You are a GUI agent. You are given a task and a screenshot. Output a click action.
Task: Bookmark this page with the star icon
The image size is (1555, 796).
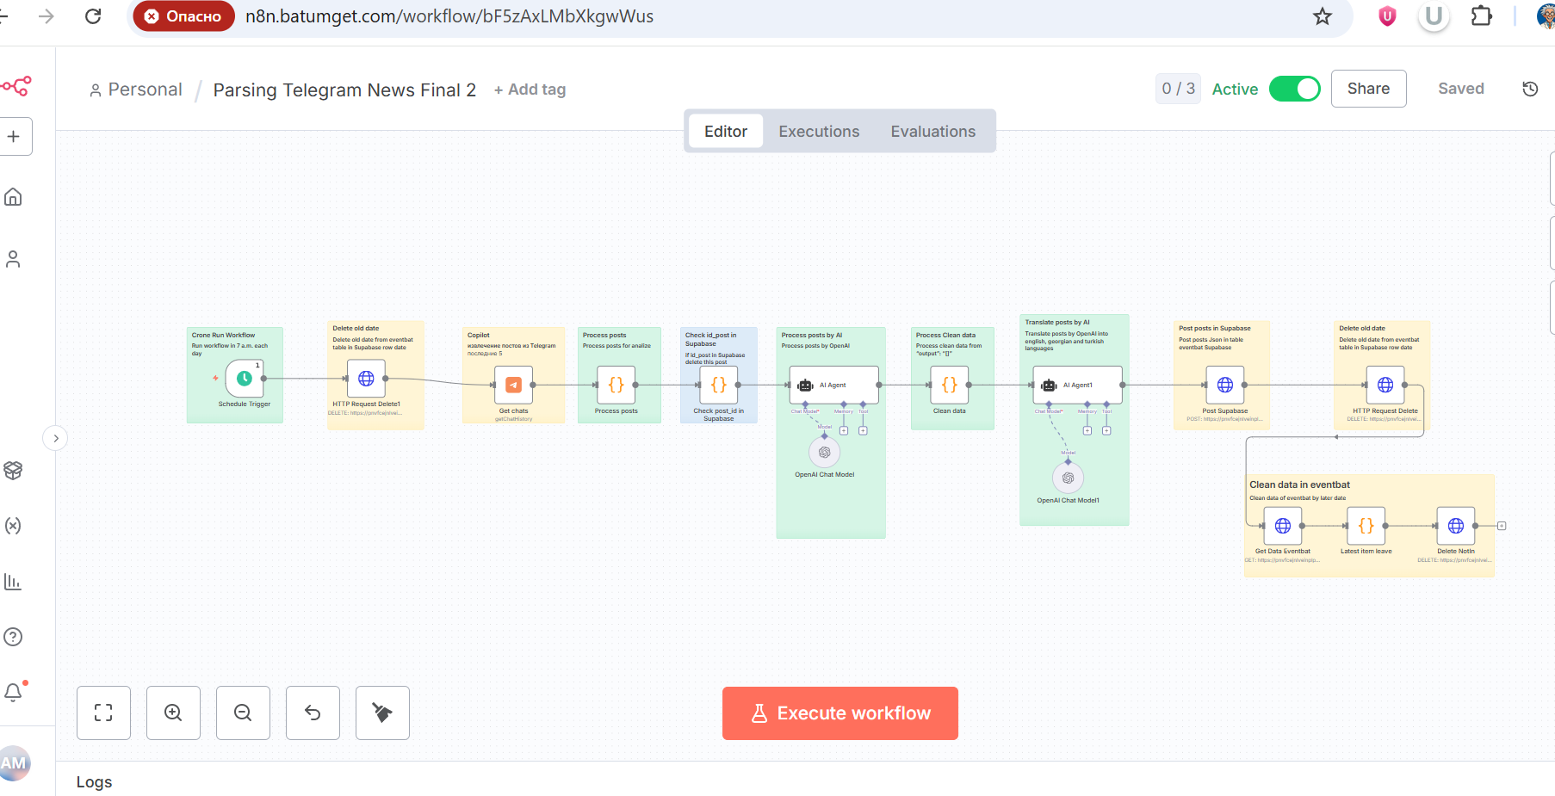(x=1323, y=16)
